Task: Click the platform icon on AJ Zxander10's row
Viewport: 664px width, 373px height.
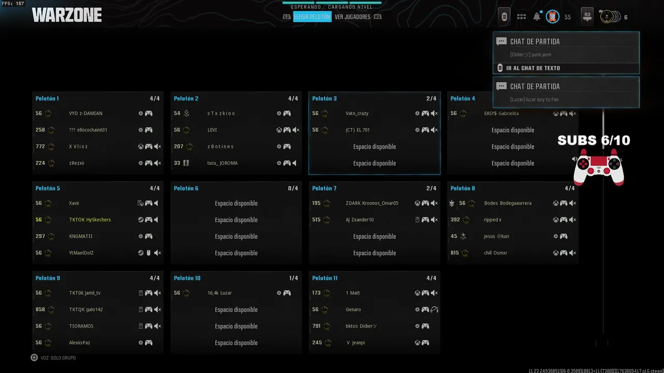Action: [418, 220]
